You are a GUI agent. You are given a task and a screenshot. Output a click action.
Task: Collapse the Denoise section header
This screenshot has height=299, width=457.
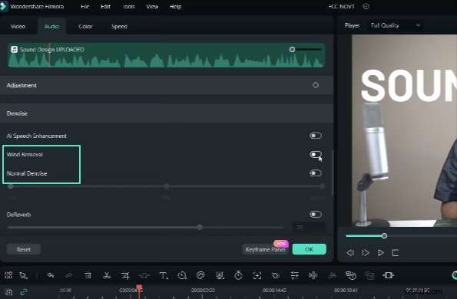click(167, 113)
